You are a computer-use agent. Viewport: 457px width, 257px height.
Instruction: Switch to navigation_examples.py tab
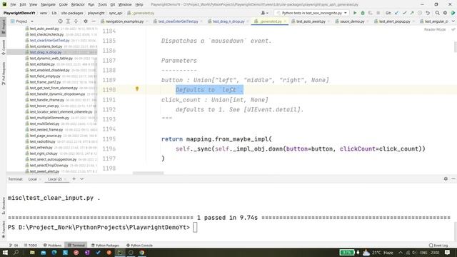tap(124, 21)
